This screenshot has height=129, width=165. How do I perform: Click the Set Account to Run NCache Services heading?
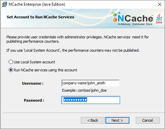click(x=40, y=17)
